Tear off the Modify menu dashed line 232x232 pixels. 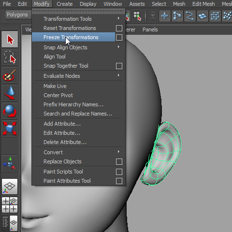pyautogui.click(x=78, y=11)
